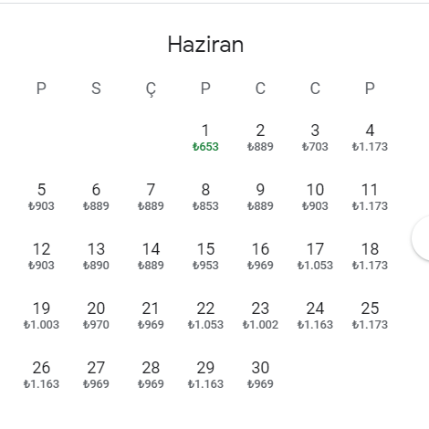Click June 26 date cell
The width and height of the screenshot is (429, 429).
[41, 375]
